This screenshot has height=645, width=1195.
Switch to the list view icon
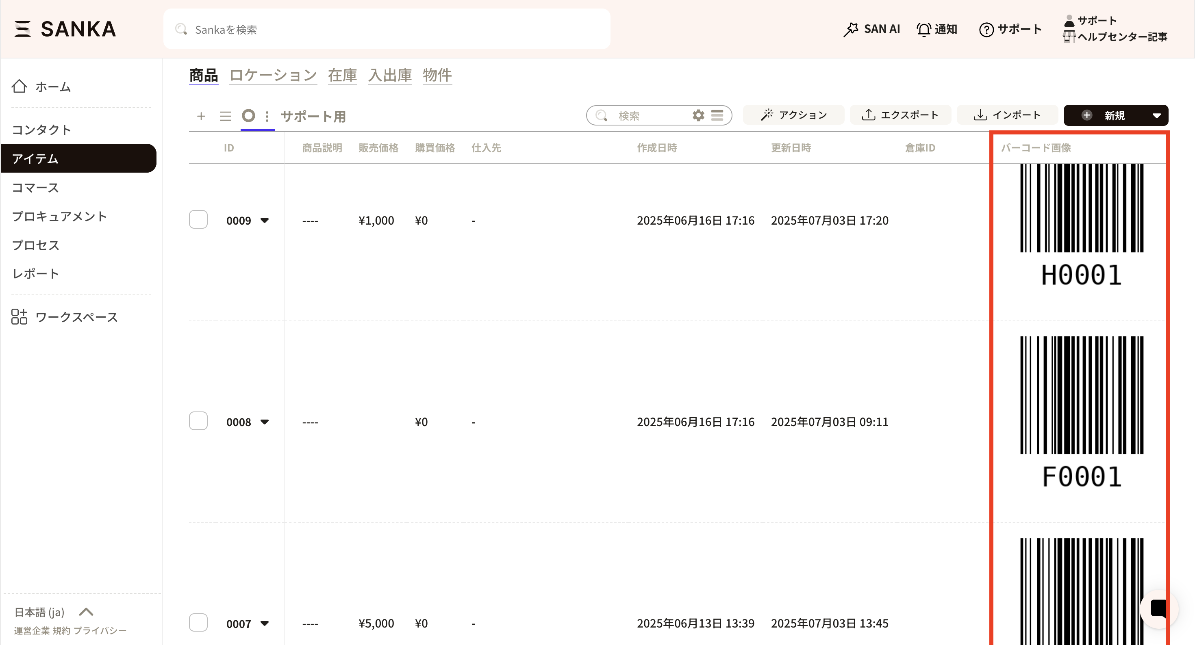coord(226,116)
